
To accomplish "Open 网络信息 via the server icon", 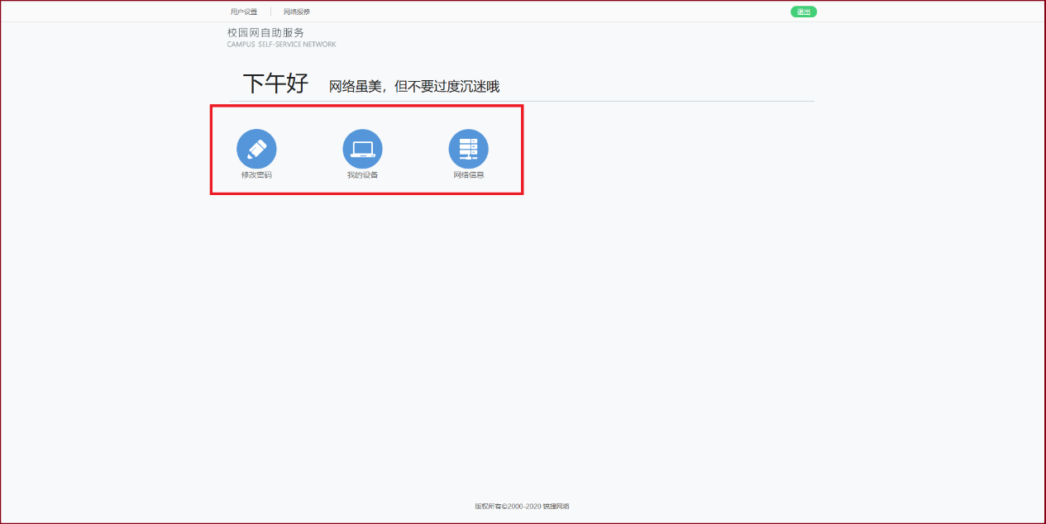I will (x=468, y=150).
